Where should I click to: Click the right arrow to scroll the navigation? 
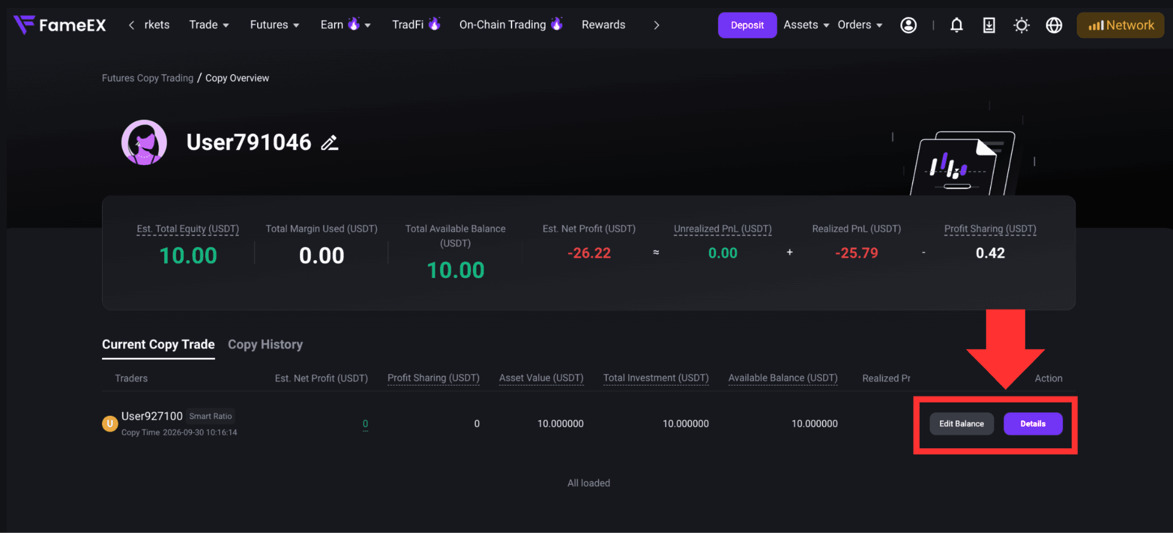[656, 25]
